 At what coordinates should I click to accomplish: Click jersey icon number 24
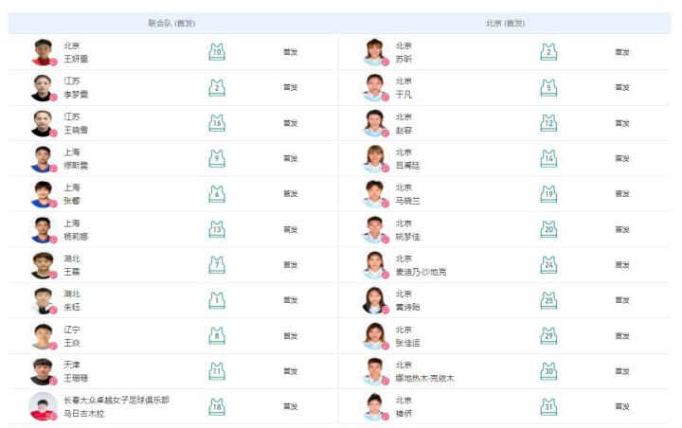pyautogui.click(x=548, y=265)
